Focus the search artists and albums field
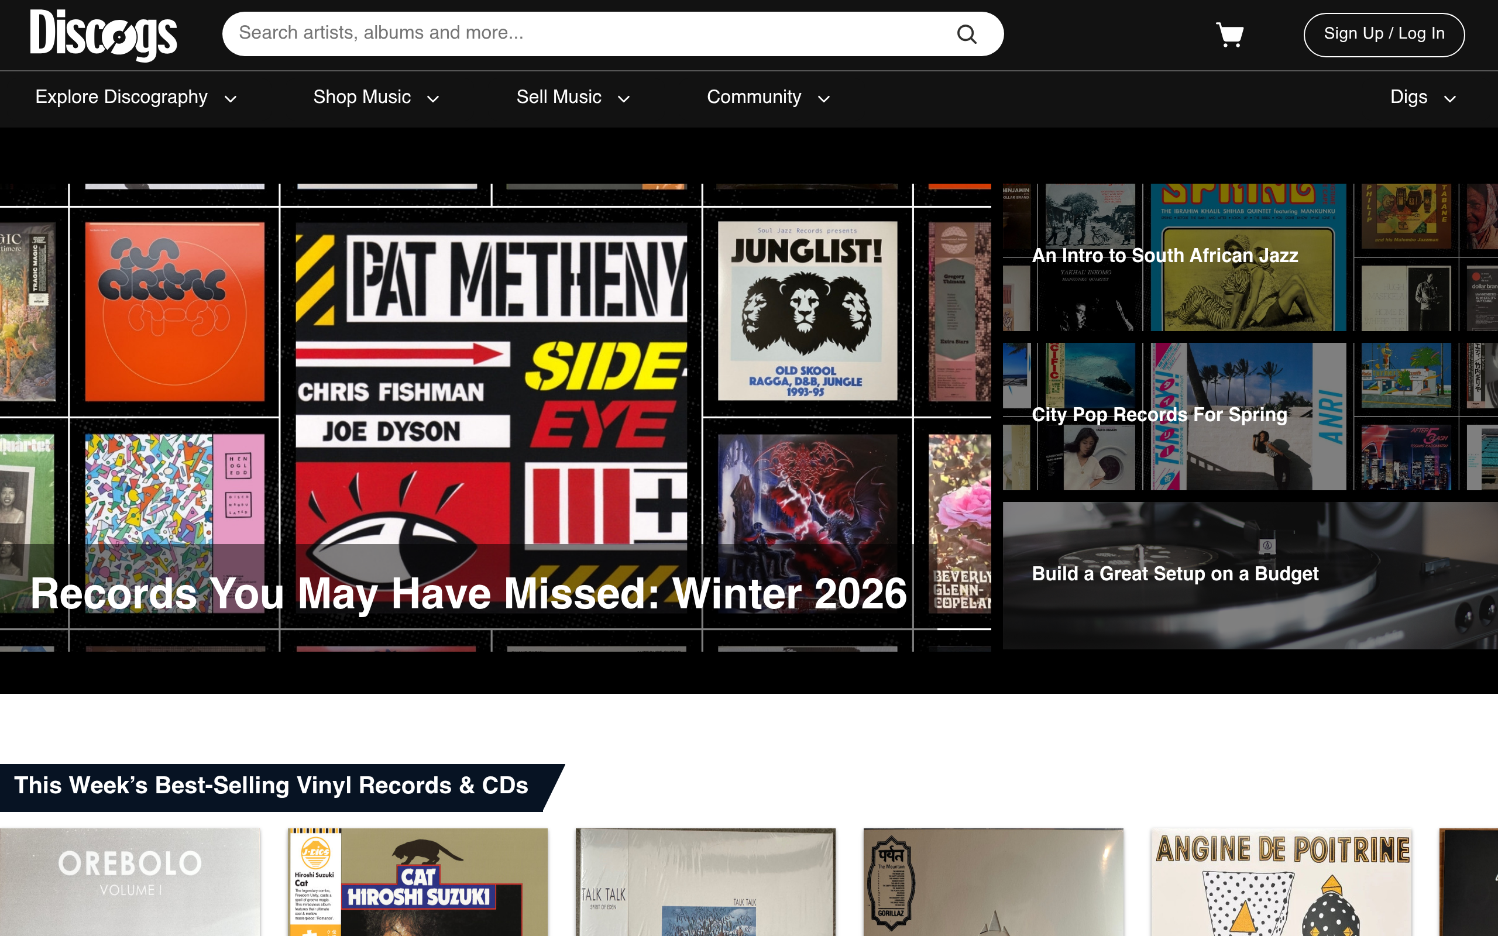Image resolution: width=1498 pixels, height=936 pixels. pos(612,34)
